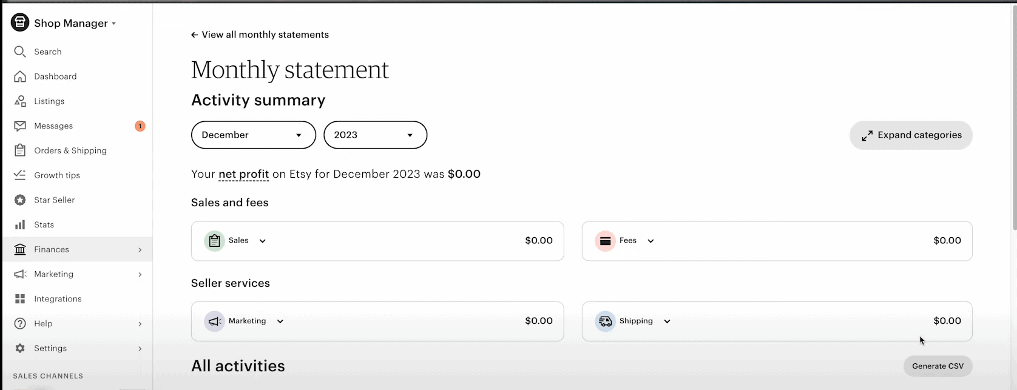Click the Sales shopping bag icon

[214, 240]
